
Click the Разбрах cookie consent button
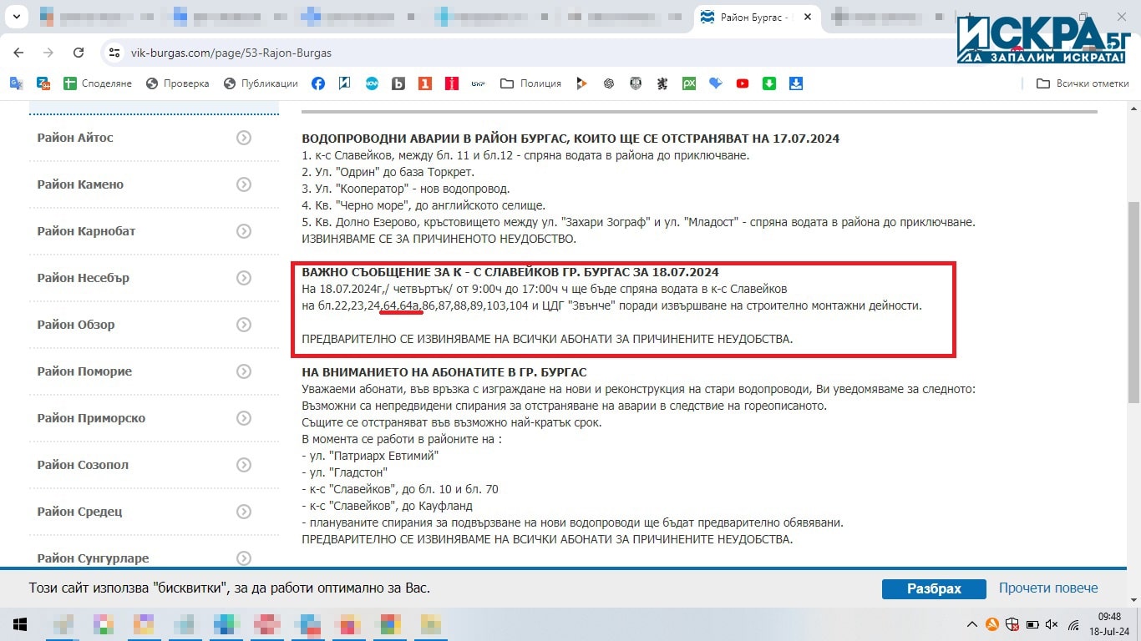(x=934, y=588)
